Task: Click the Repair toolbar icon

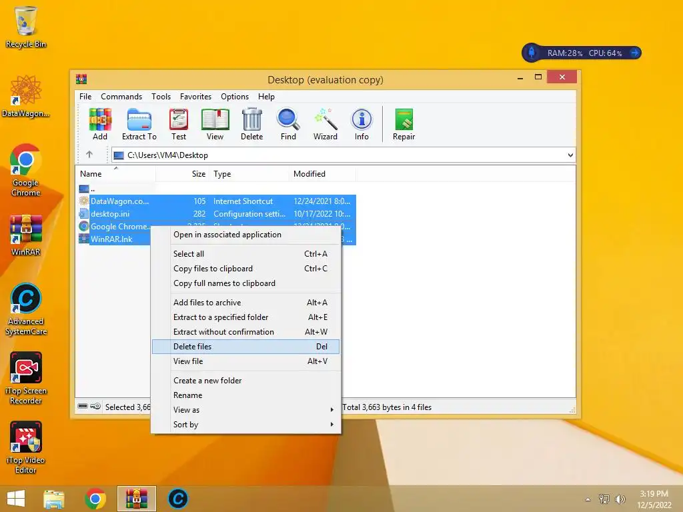Action: (x=404, y=125)
